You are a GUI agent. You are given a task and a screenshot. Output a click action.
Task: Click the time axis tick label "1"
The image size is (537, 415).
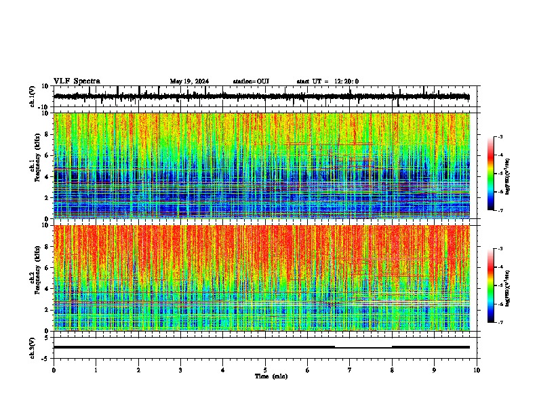(x=96, y=370)
